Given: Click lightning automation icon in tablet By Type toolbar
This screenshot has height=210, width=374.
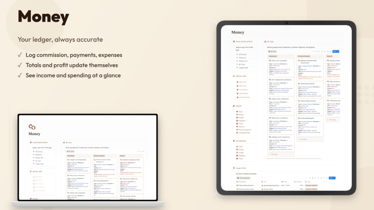Looking at the screenshot, I should 319,51.
